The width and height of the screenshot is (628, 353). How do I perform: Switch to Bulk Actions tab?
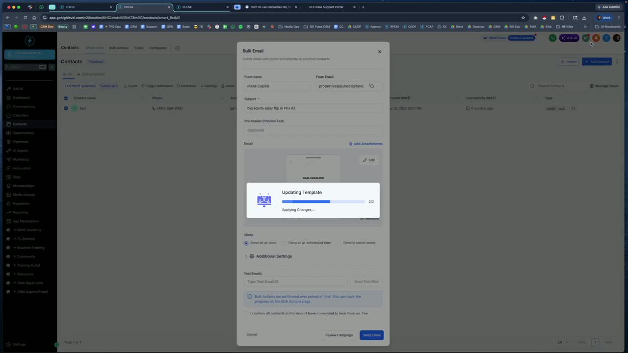119,48
